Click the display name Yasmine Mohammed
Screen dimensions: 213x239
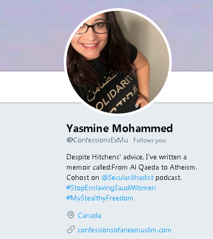point(119,128)
